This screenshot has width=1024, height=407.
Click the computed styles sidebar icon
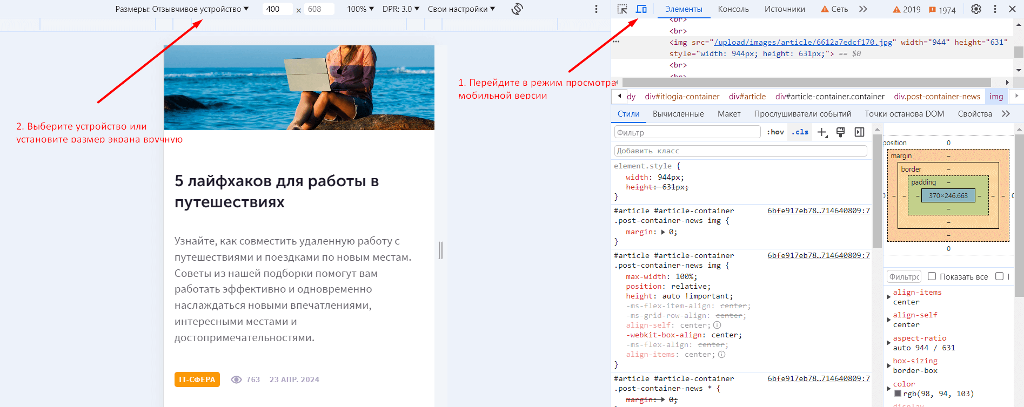pos(859,132)
